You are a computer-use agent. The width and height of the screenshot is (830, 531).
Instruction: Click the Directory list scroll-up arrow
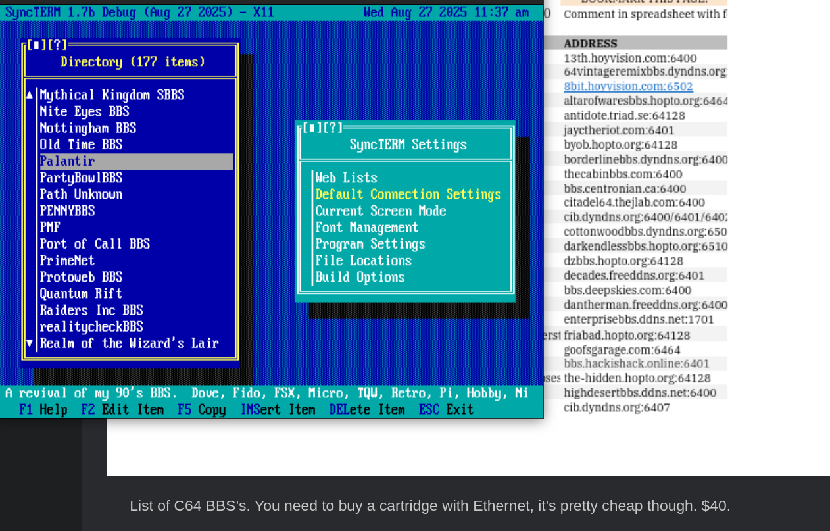point(30,95)
